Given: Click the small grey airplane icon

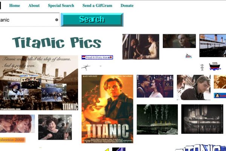Looking at the screenshot, I should coord(86,67).
